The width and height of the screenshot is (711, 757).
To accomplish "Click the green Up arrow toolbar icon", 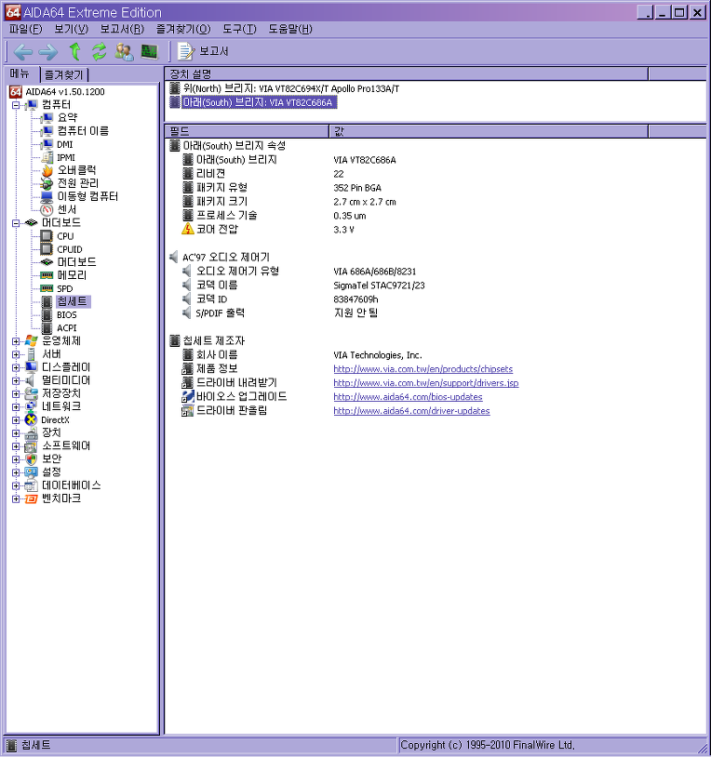I will (74, 51).
